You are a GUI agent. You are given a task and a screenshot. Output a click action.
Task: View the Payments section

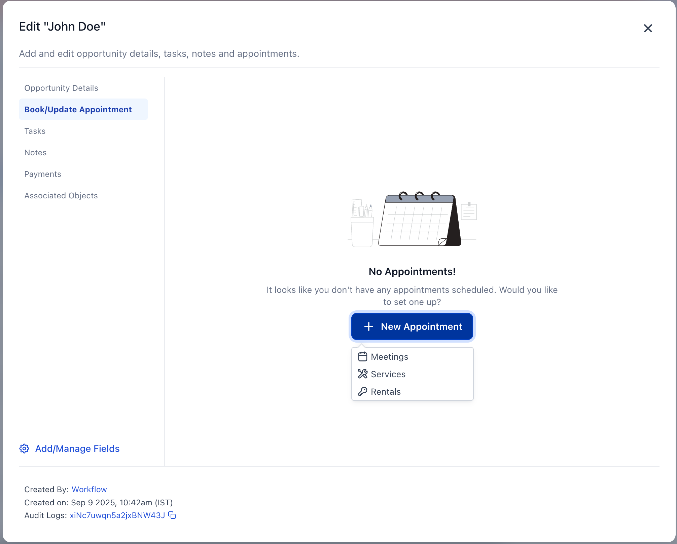point(42,174)
